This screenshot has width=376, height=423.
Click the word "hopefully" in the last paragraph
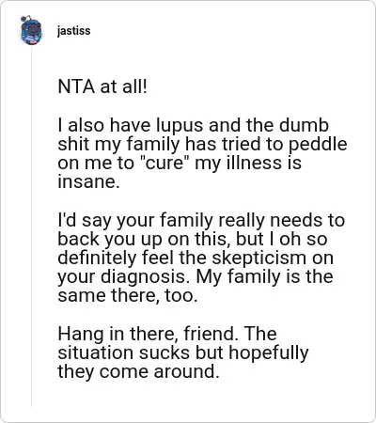tap(269, 353)
